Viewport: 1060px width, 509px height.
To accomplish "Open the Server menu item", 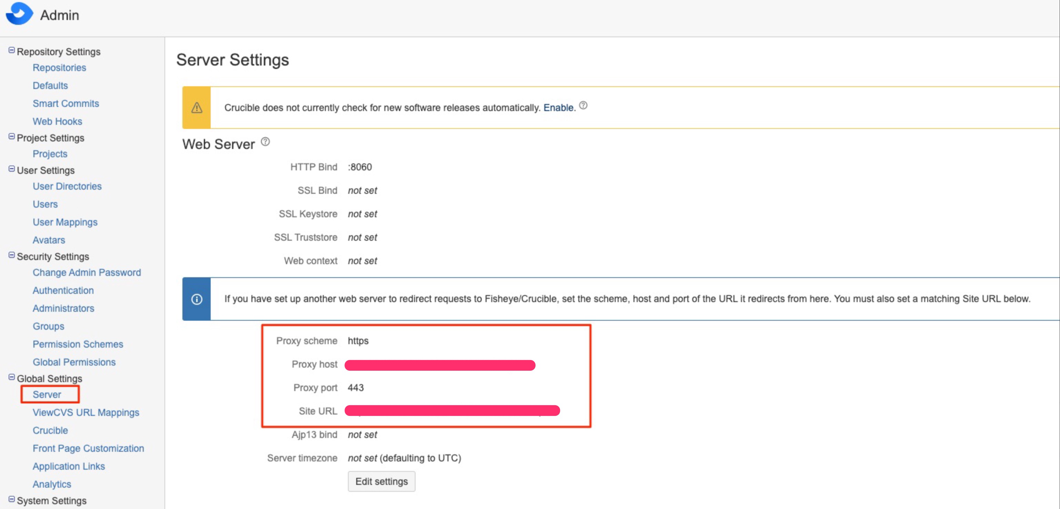I will coord(47,395).
